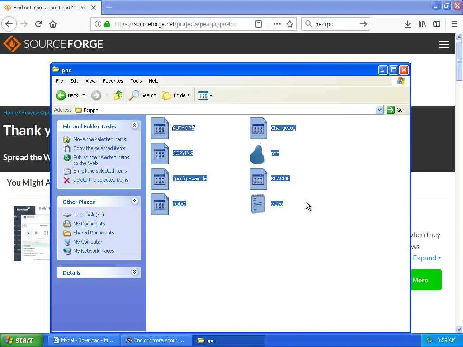Select the COPYING file icon

click(160, 154)
